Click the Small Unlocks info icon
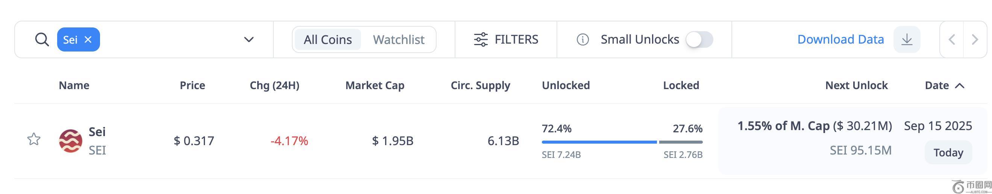 582,39
